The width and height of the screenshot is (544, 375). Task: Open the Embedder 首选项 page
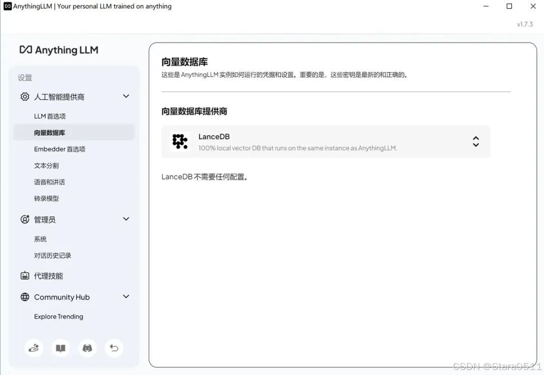[59, 149]
